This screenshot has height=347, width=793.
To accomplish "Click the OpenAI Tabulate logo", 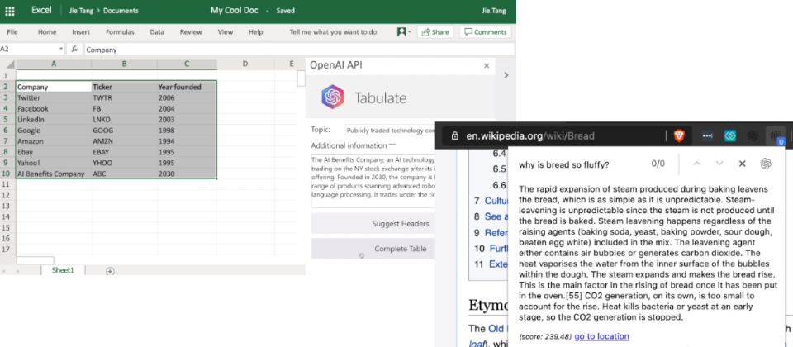I will click(x=333, y=97).
